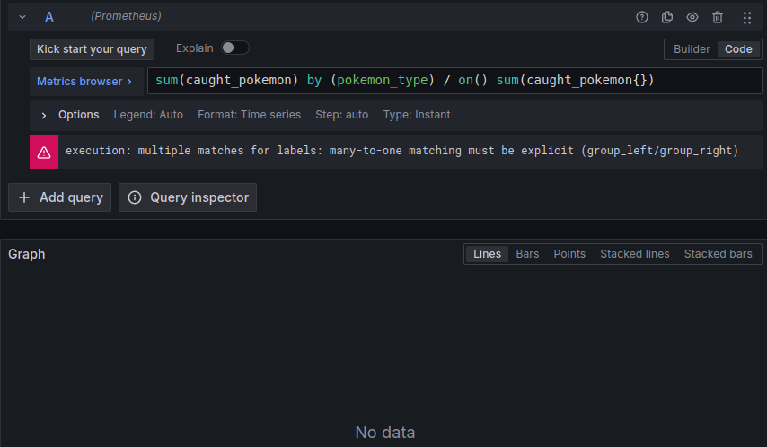
Task: Click the query help question mark icon
Action: 641,17
